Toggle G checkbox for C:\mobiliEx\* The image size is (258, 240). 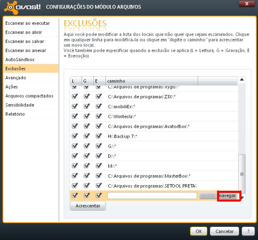[87, 106]
